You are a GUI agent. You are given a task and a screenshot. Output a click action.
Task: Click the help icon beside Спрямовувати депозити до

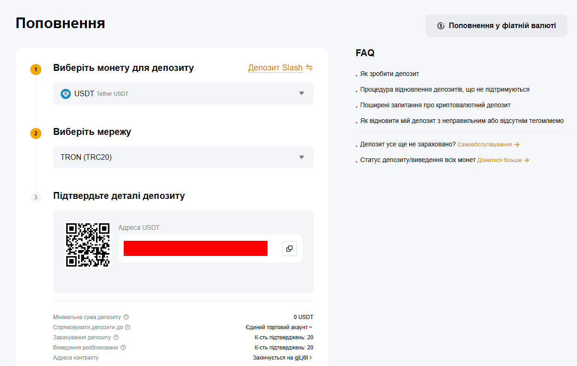point(128,327)
